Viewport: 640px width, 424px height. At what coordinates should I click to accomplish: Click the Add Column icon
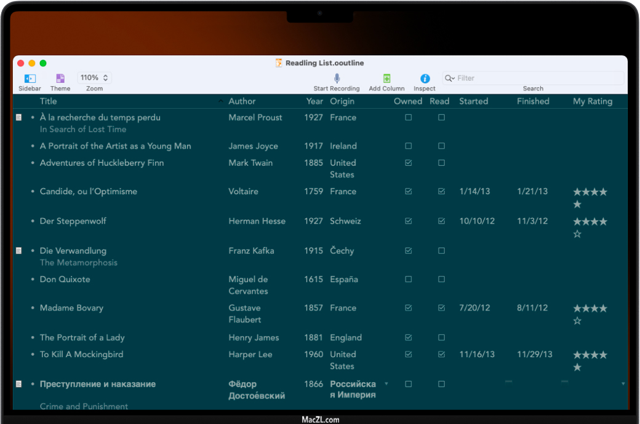(x=386, y=79)
